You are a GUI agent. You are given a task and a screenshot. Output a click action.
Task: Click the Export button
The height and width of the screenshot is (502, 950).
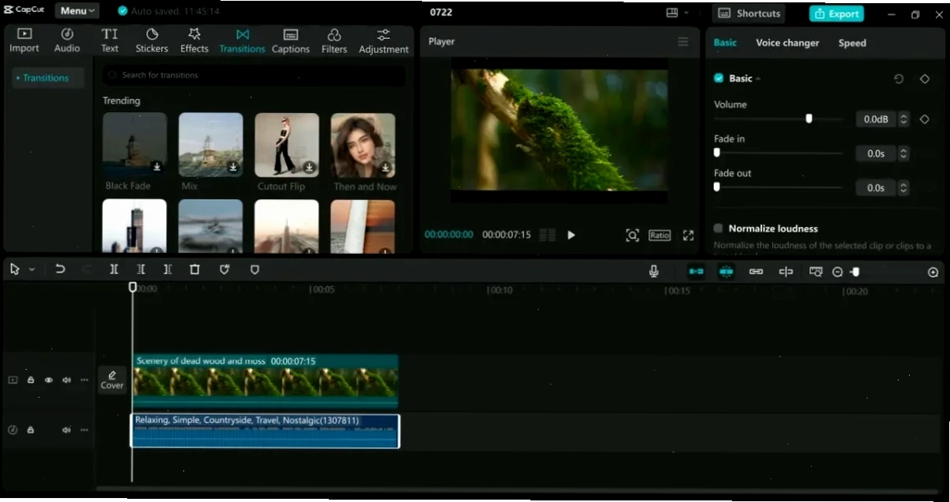pyautogui.click(x=836, y=13)
